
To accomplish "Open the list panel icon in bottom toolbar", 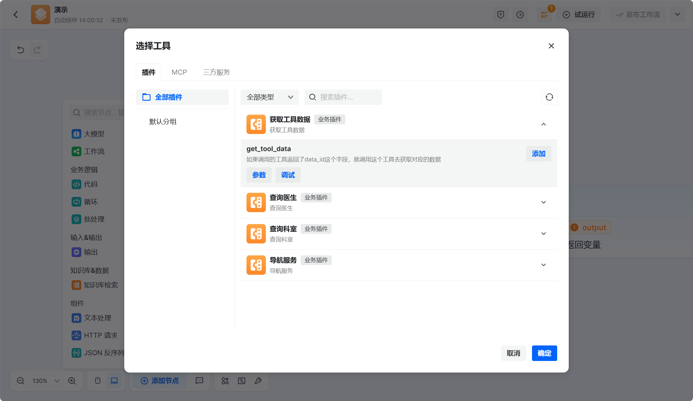I will coord(242,381).
